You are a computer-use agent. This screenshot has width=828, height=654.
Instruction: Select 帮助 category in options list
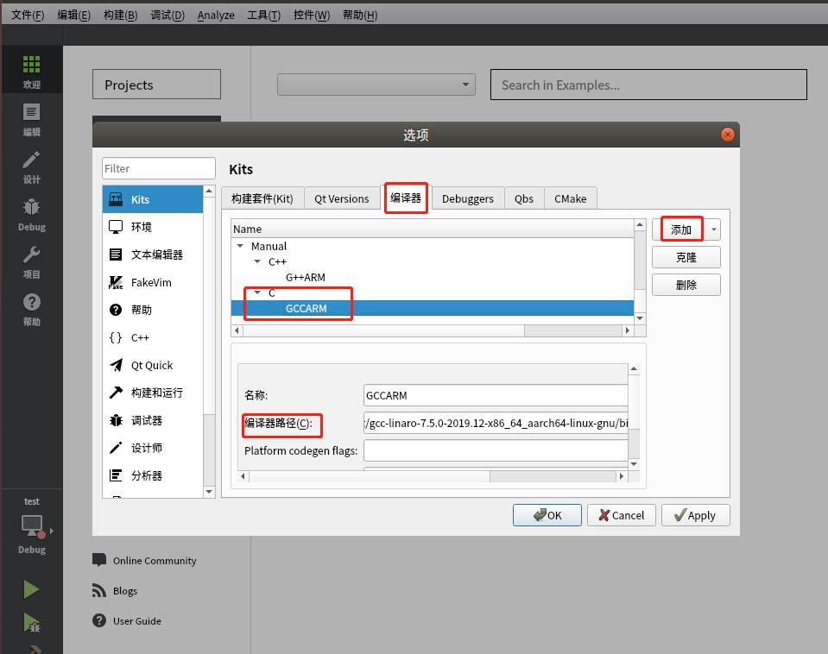click(x=153, y=310)
